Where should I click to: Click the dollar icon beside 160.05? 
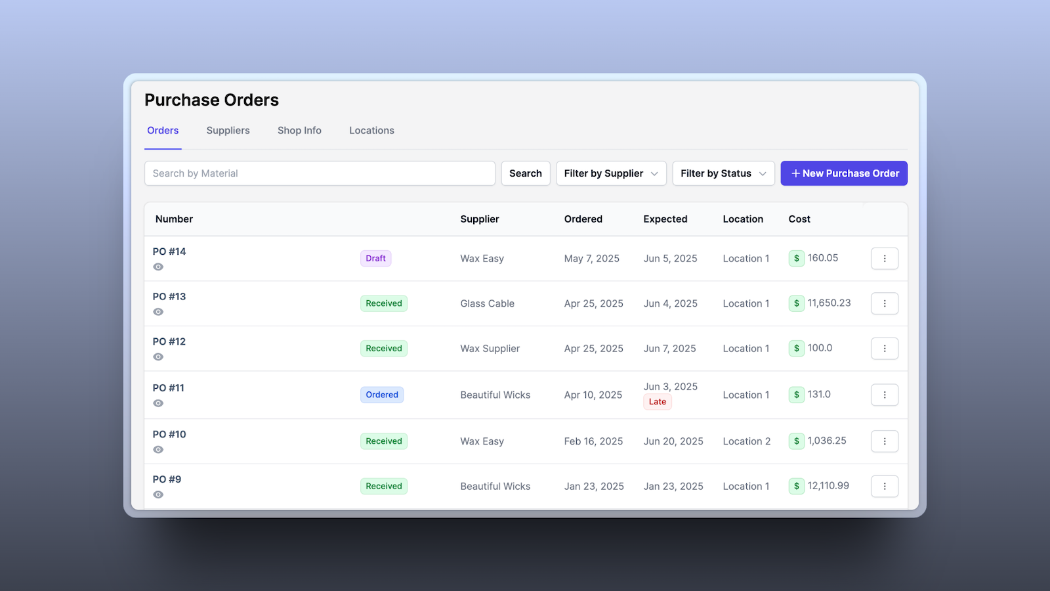(x=797, y=258)
